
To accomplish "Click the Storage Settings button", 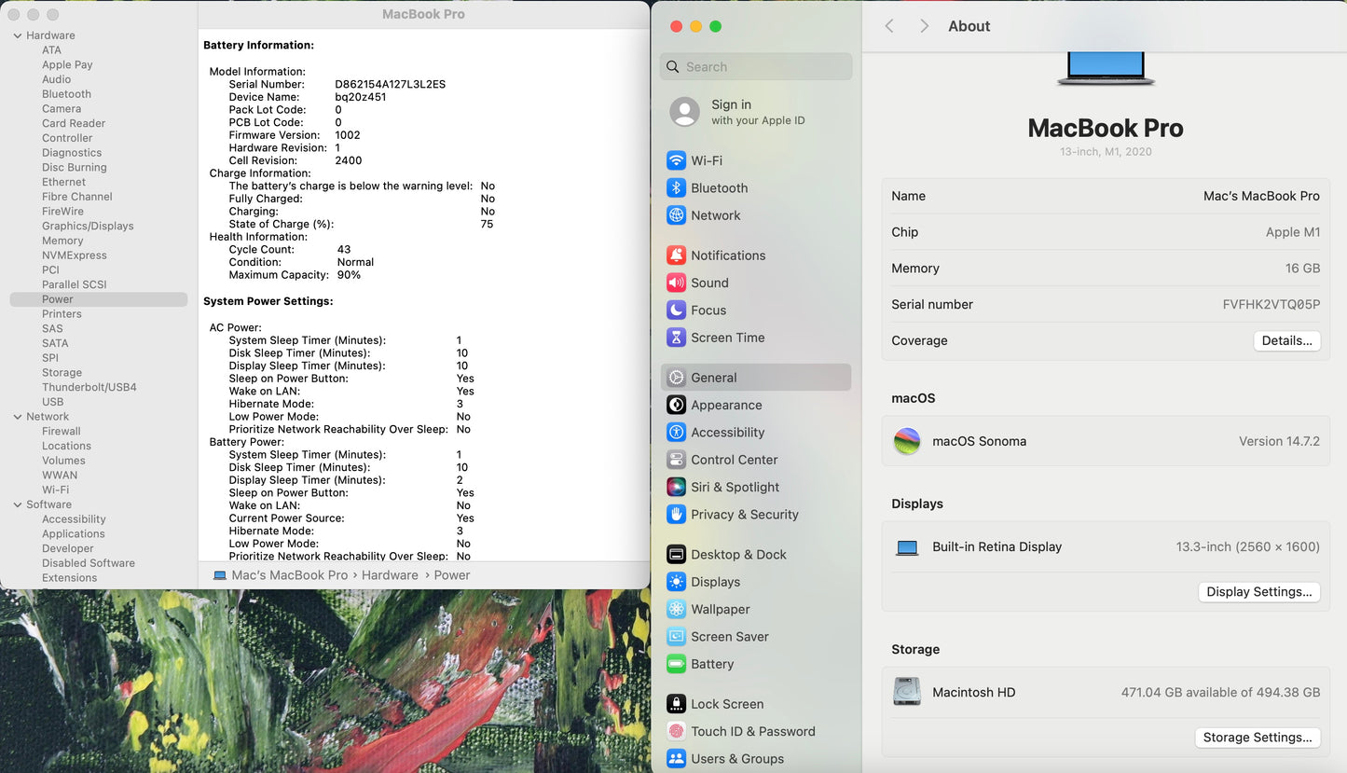I will [1257, 738].
